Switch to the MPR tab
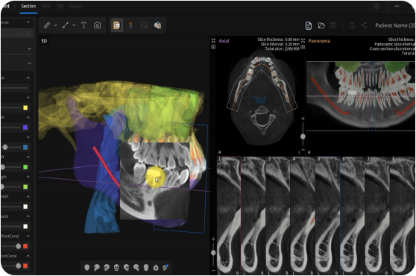This screenshot has height=276, width=416. (x=46, y=6)
